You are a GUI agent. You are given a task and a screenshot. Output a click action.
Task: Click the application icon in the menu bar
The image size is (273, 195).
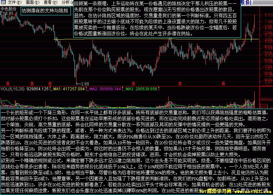pyautogui.click(x=3, y=2)
